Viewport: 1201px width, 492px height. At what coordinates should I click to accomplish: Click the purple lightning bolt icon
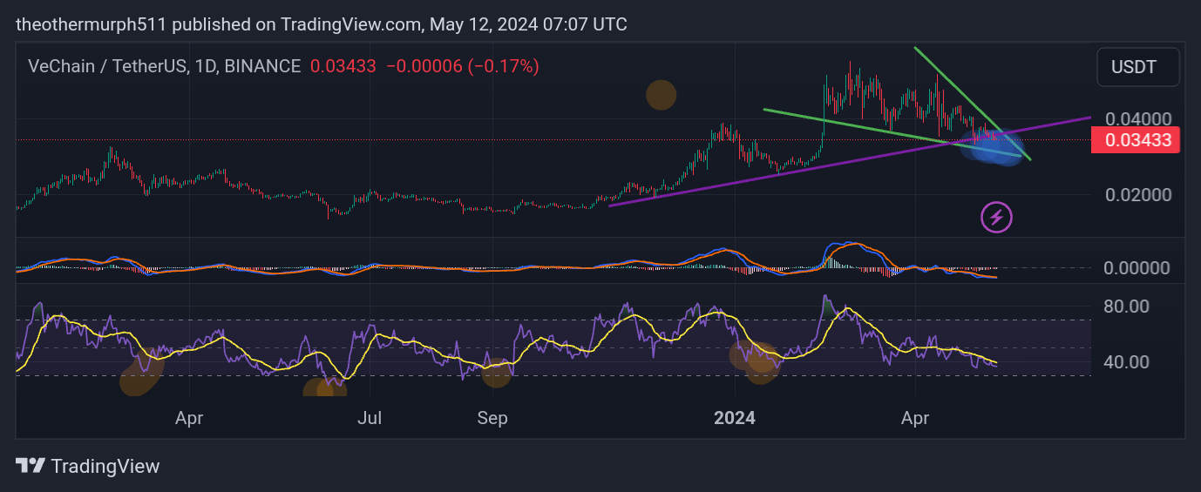point(997,218)
